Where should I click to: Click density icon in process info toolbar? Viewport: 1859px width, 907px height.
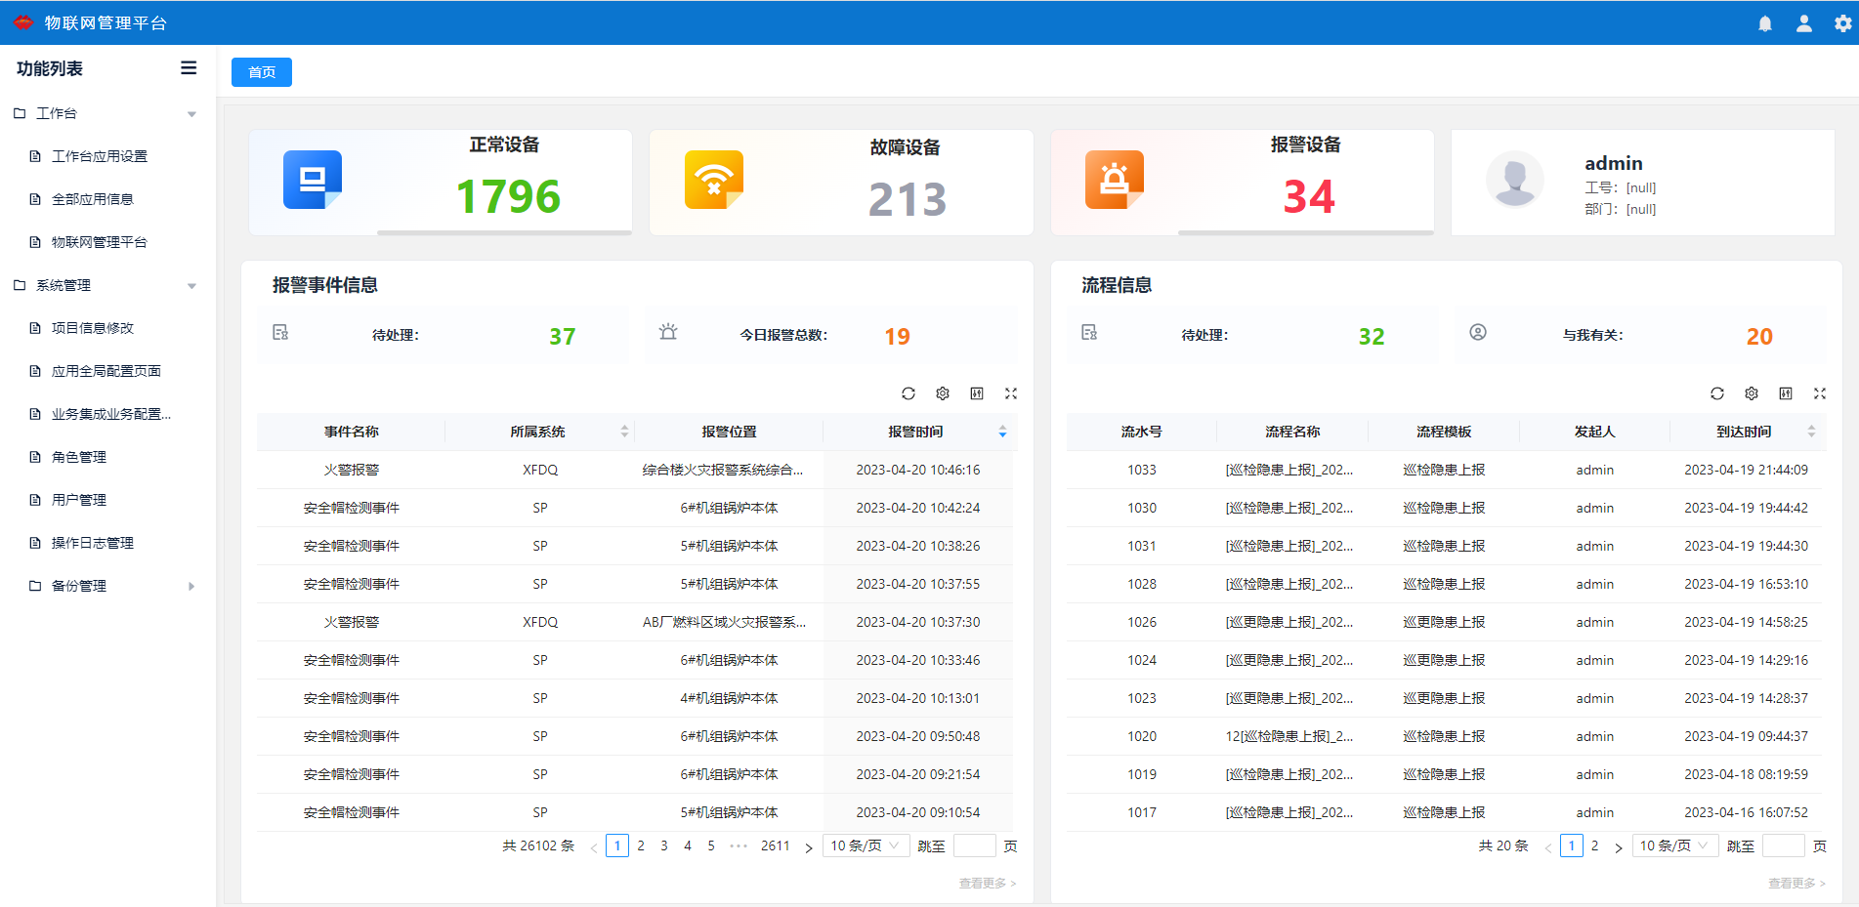pyautogui.click(x=1785, y=393)
